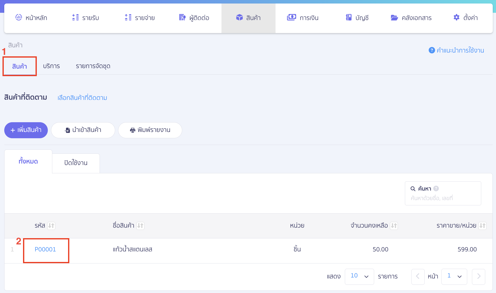Click the บัญชี ledger book icon

pyautogui.click(x=349, y=17)
